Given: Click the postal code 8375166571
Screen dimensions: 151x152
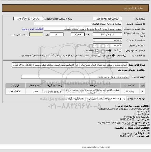Looking at the screenshot, I should click(130, 125).
